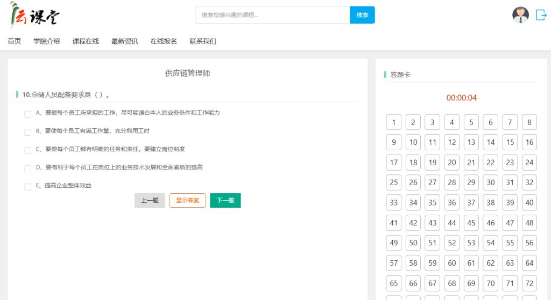Mark option E 提高企业整体效益
The height and width of the screenshot is (300, 551).
point(28,187)
